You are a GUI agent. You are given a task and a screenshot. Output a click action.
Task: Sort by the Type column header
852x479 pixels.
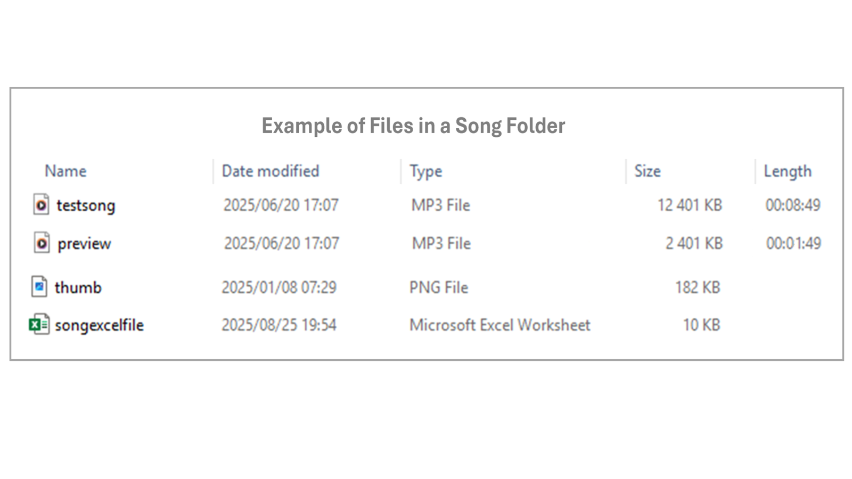426,171
